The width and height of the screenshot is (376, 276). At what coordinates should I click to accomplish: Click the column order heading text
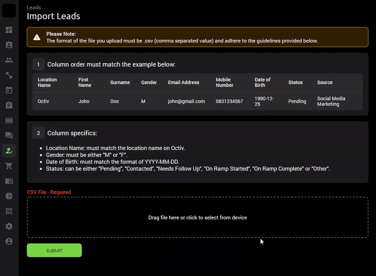coord(111,64)
